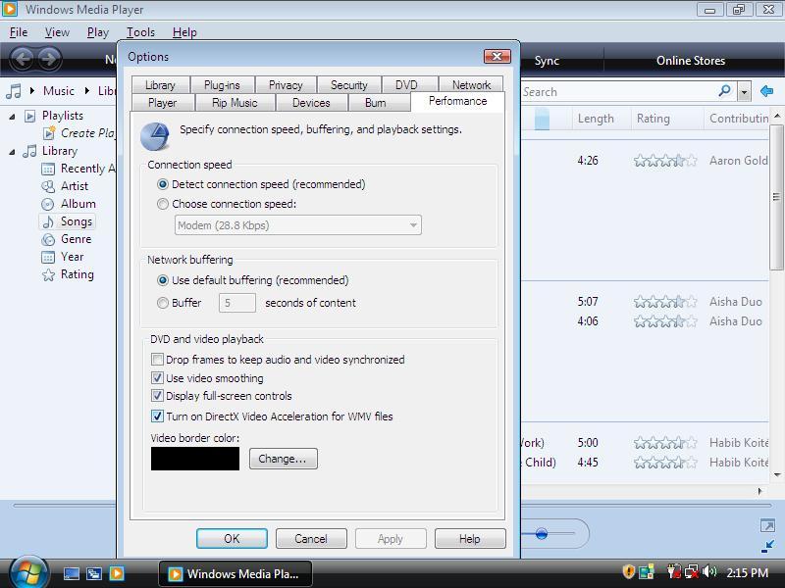
Task: Uncheck Use video smoothing
Action: tap(157, 378)
